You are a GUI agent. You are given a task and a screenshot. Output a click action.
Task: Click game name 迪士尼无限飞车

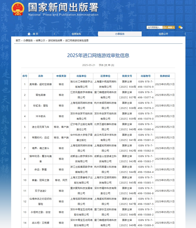[41, 127]
